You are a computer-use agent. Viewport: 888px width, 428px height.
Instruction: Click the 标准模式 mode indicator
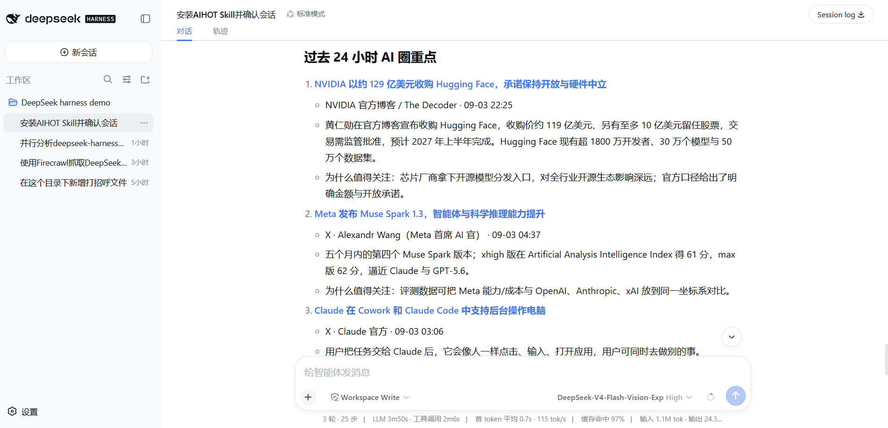click(x=306, y=14)
